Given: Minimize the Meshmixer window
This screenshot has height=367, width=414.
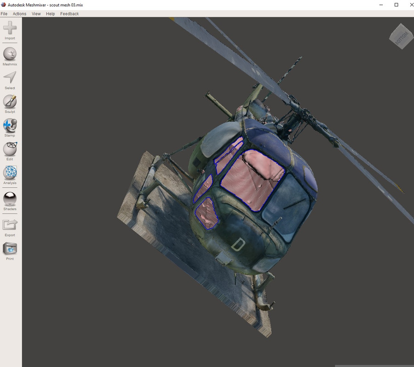Looking at the screenshot, I should click(x=381, y=5).
